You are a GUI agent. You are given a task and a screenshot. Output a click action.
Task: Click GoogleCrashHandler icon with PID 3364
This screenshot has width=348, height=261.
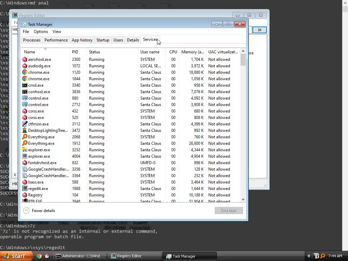24,176
